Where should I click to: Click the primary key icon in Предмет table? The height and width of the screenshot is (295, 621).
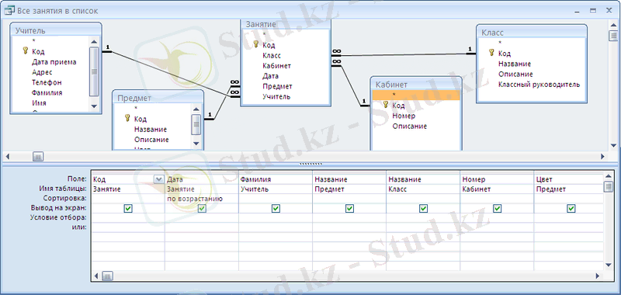127,118
